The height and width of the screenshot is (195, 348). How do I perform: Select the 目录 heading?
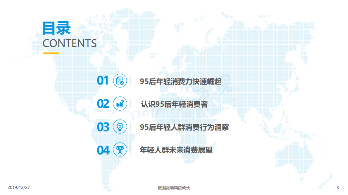coord(57,28)
